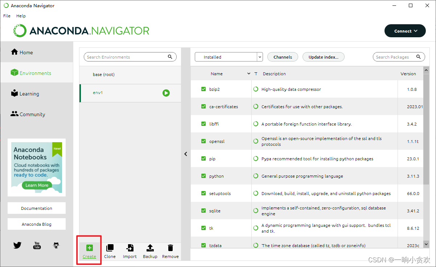This screenshot has width=436, height=267.
Task: Click the green play icon for env1
Action: point(166,93)
